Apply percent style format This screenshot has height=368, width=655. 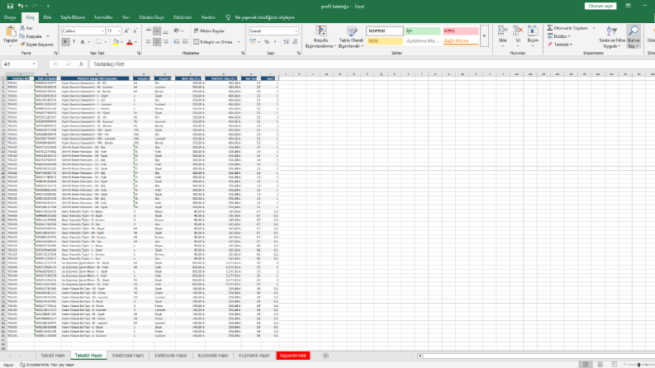[x=267, y=42]
